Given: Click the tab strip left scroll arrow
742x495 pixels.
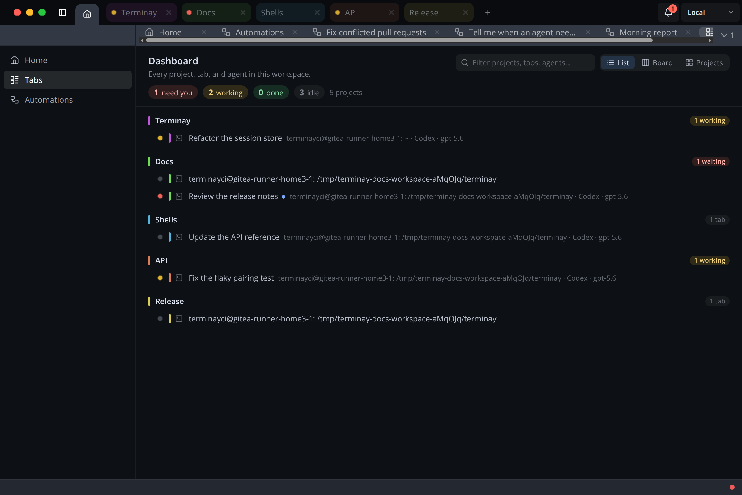Looking at the screenshot, I should 142,41.
